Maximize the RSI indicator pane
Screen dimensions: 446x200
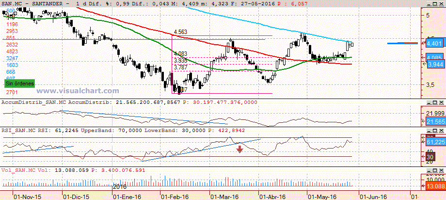coord(436,130)
